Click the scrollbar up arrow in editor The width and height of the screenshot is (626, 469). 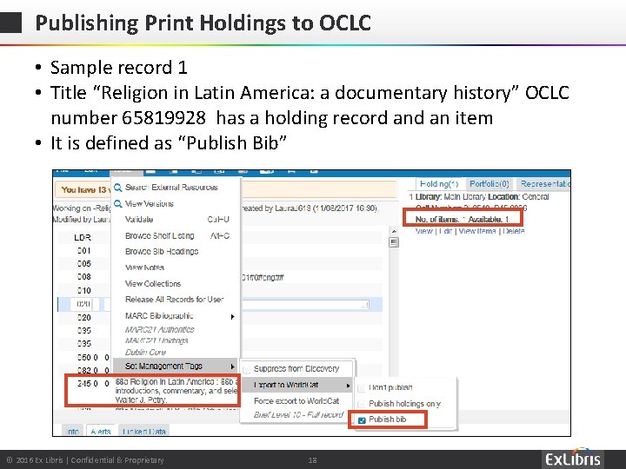[x=394, y=231]
